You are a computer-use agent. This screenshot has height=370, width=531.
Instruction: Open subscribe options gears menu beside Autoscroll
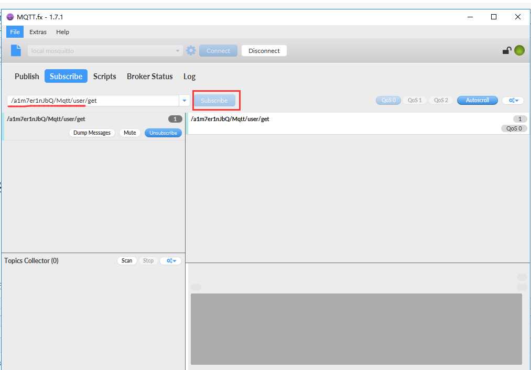coord(513,100)
